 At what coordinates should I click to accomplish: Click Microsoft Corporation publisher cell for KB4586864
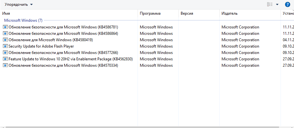click(x=240, y=34)
